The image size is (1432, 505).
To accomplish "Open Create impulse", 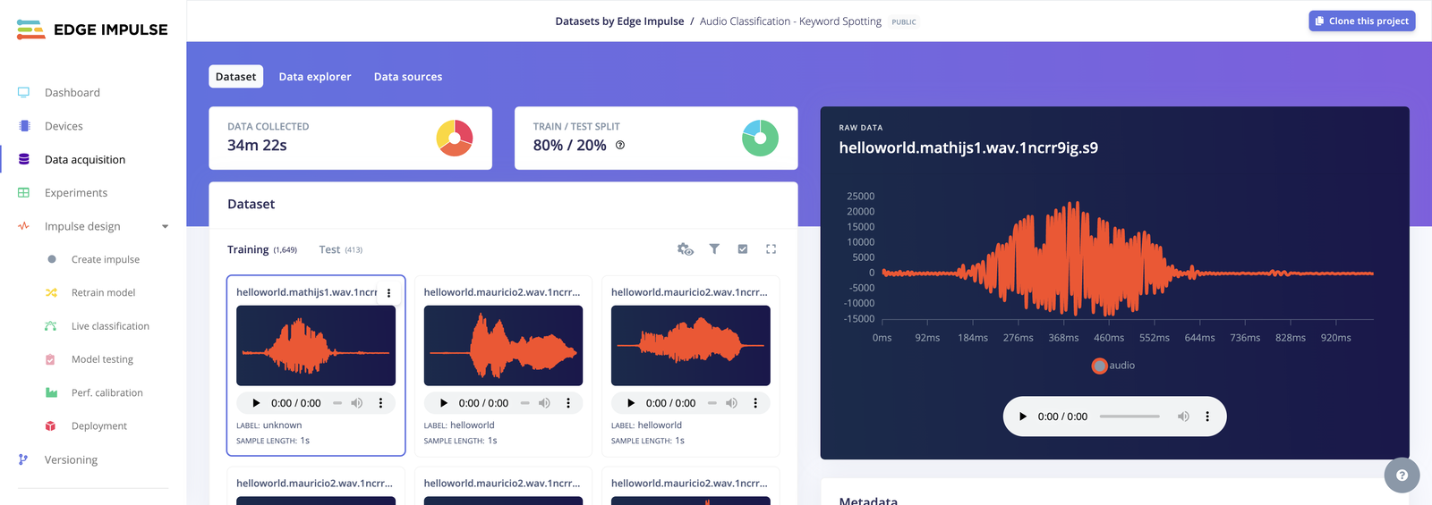I will pyautogui.click(x=106, y=260).
